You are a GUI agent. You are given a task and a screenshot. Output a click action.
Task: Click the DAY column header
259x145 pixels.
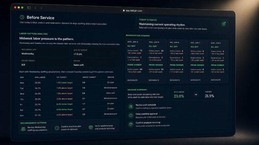[x=22, y=77]
